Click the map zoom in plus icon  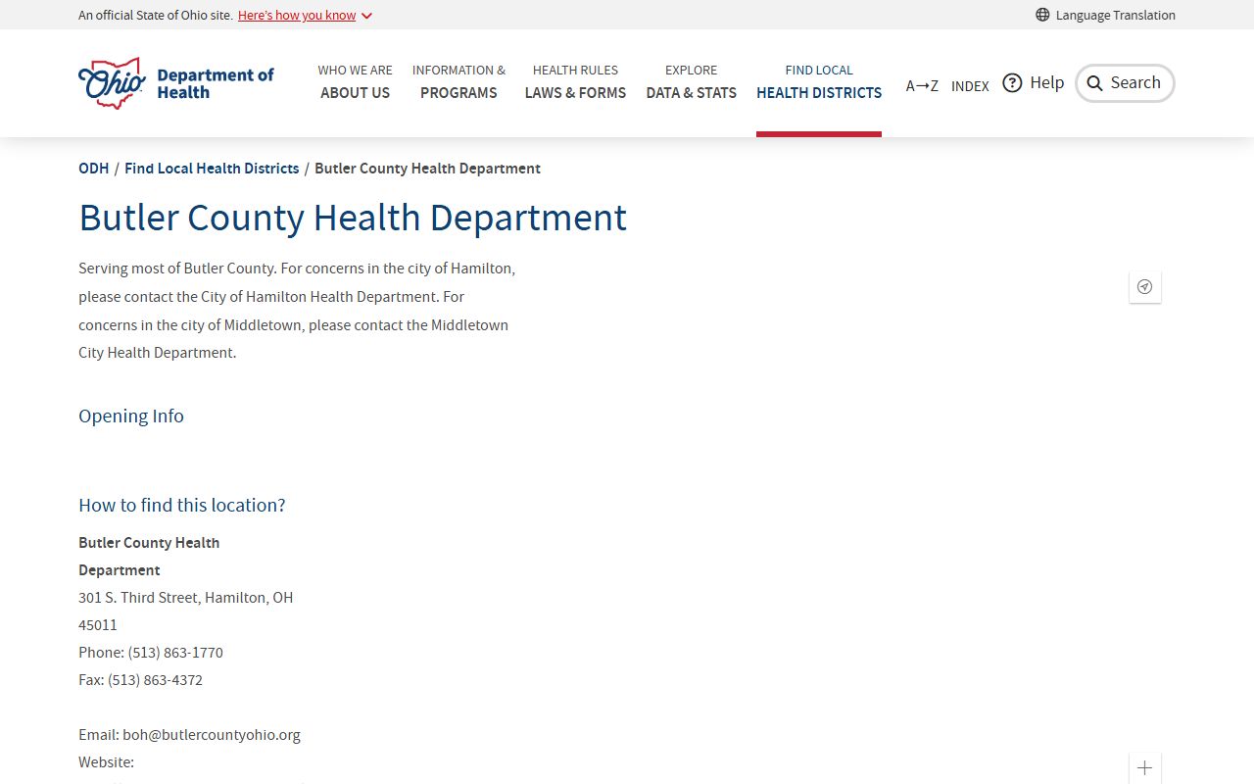click(1144, 768)
